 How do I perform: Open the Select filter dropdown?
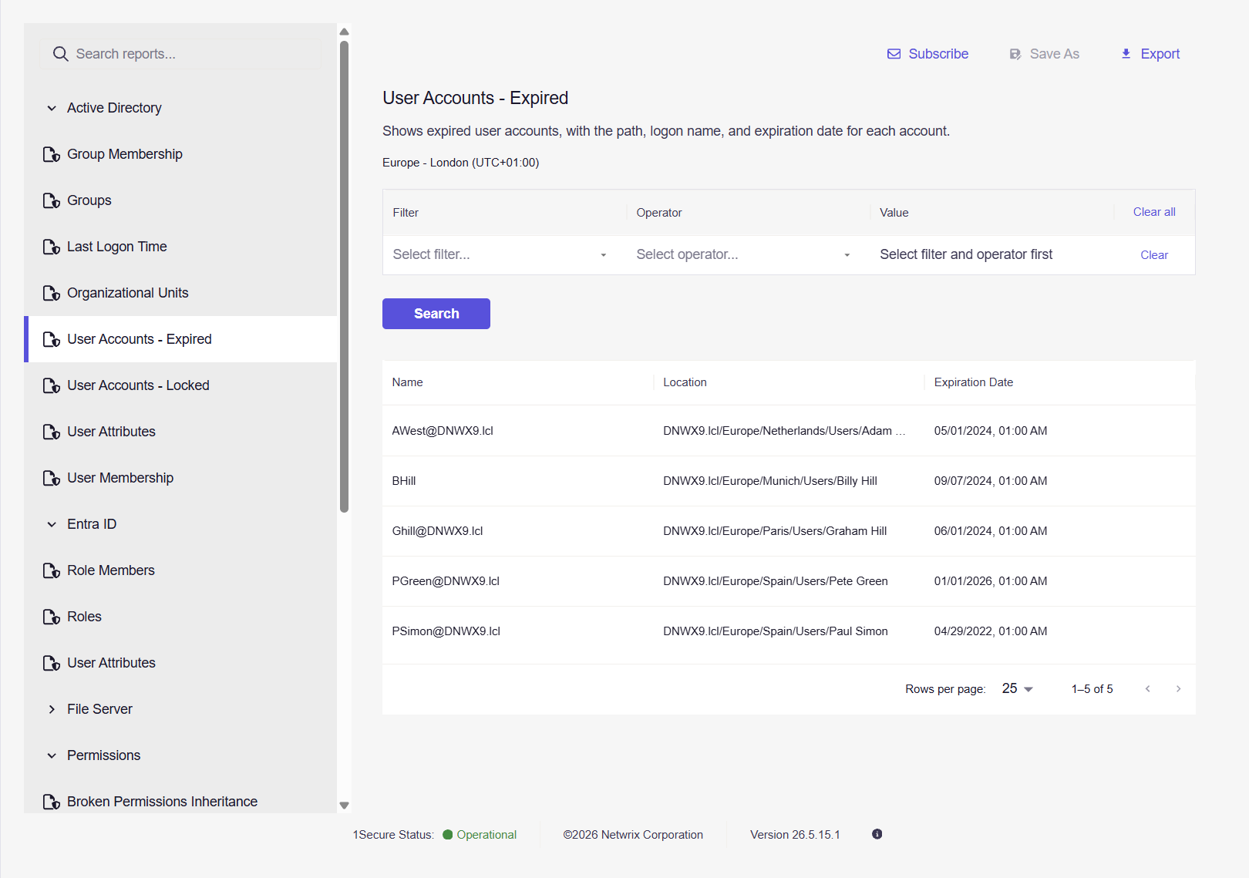coord(500,254)
